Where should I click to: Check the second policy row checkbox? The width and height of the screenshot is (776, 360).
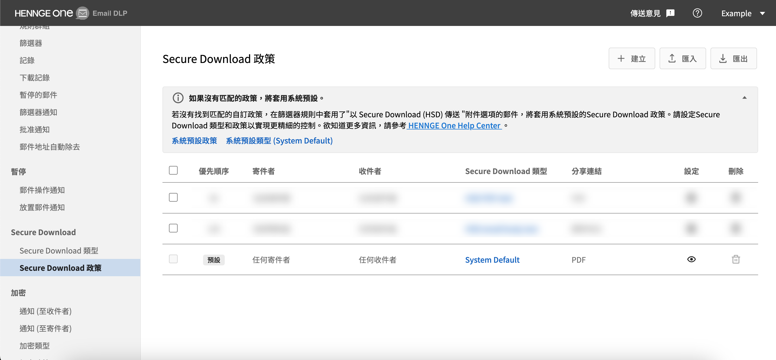pos(173,228)
